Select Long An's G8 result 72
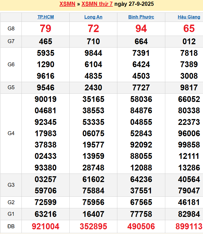203x234 pixels. click(93, 28)
